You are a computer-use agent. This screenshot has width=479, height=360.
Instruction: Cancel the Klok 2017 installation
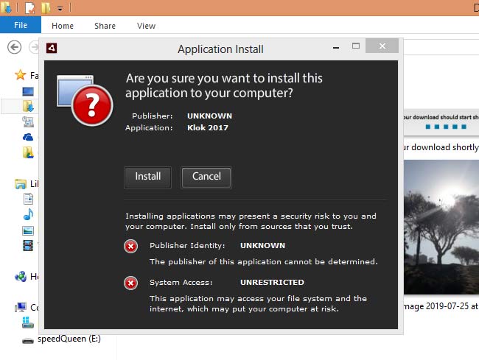click(x=206, y=177)
